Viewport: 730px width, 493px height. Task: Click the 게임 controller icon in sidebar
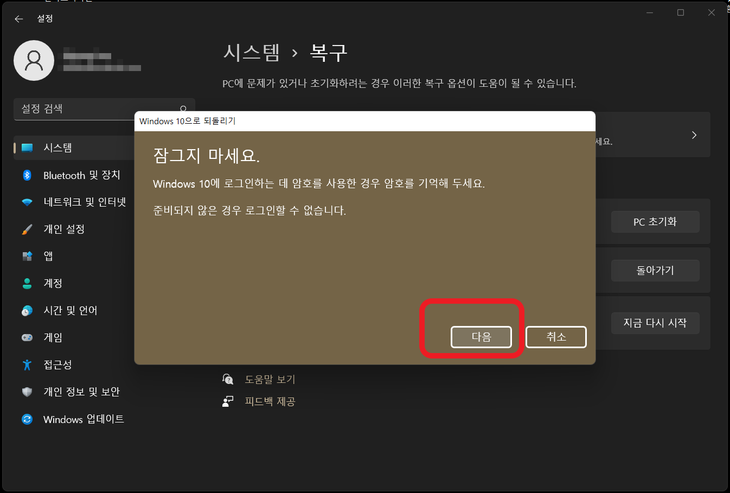[27, 337]
